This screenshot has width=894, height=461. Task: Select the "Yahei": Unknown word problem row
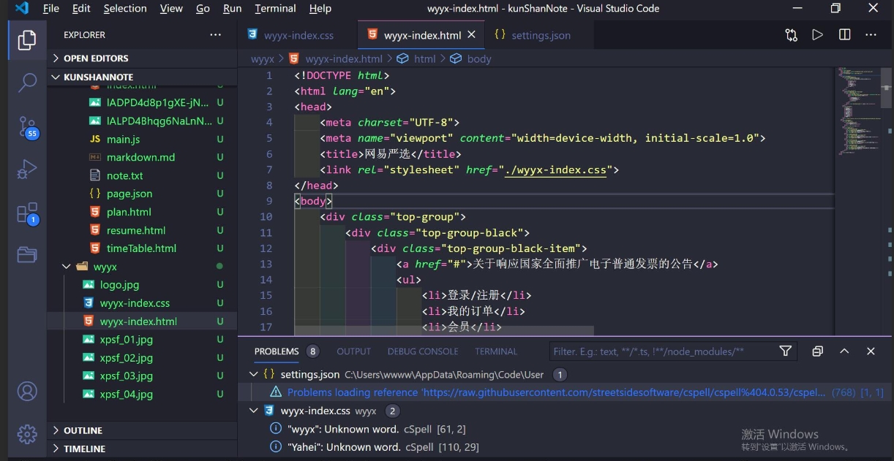coord(566,447)
